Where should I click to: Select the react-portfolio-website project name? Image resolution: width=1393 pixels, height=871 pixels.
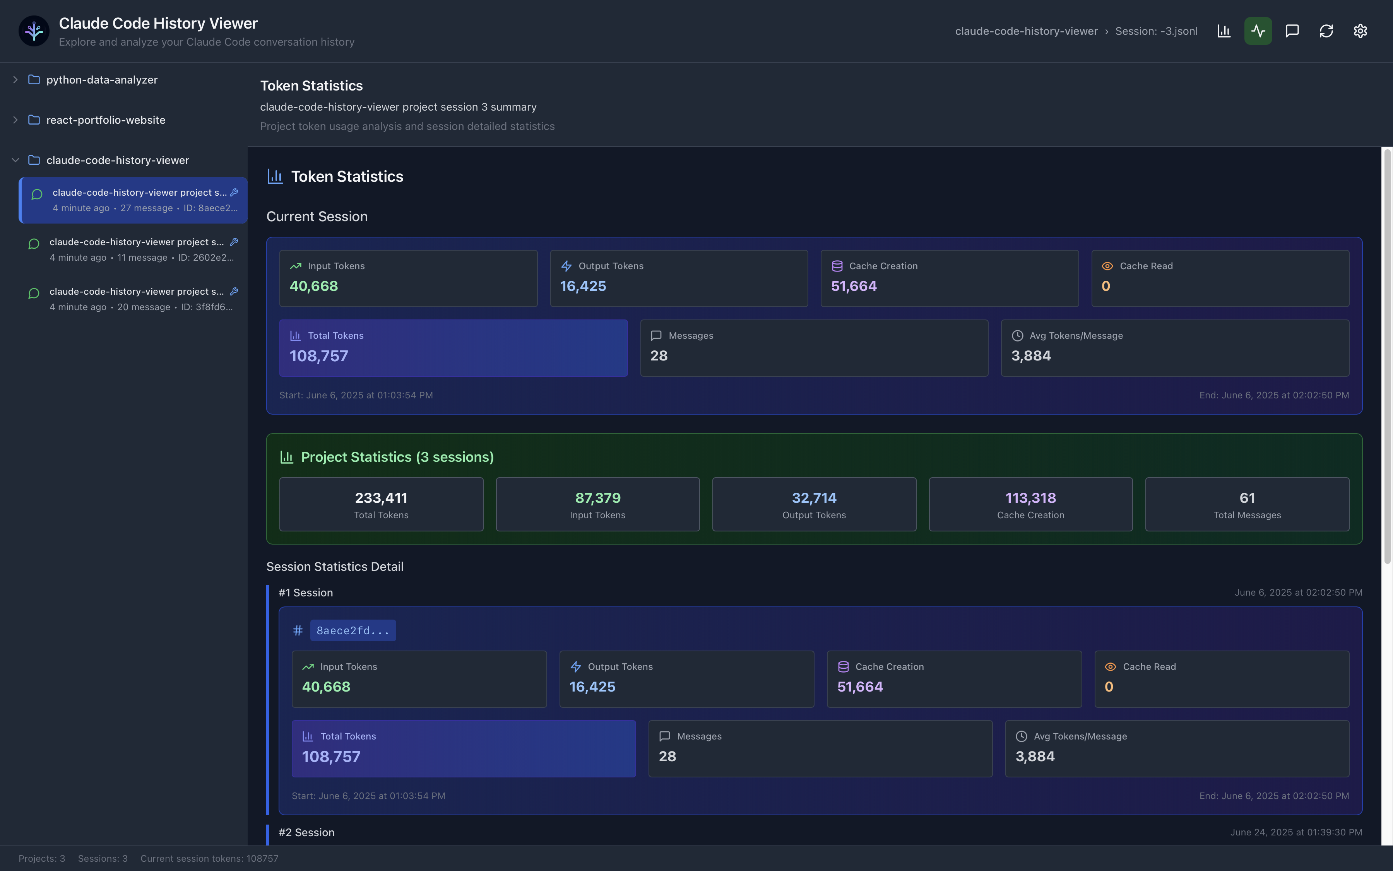click(x=106, y=120)
